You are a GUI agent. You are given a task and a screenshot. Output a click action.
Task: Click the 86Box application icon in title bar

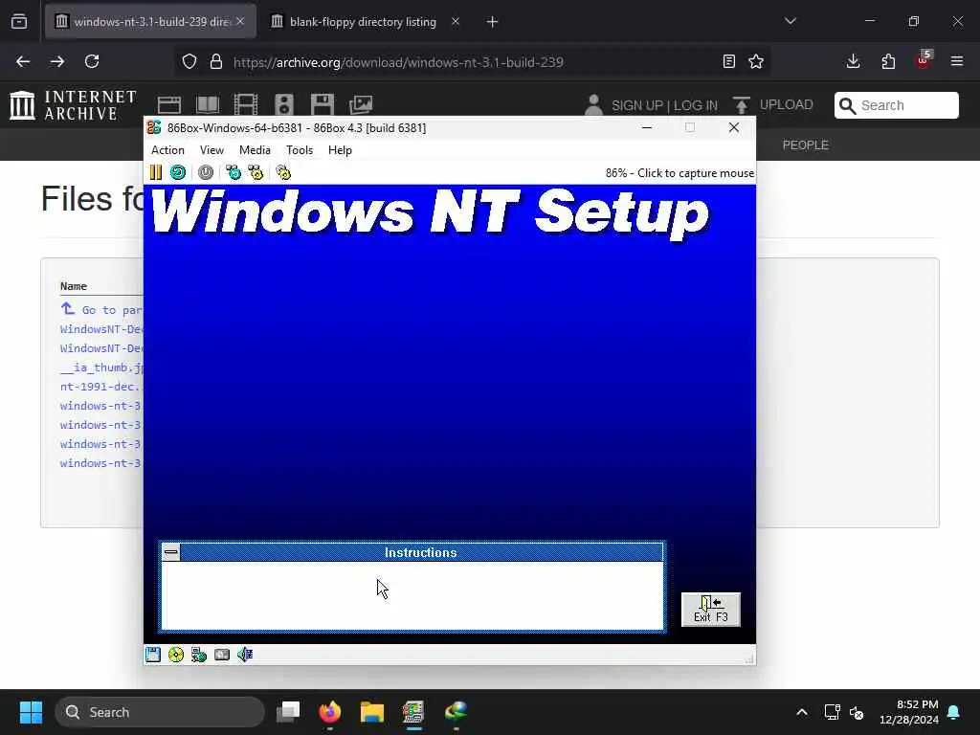[154, 127]
